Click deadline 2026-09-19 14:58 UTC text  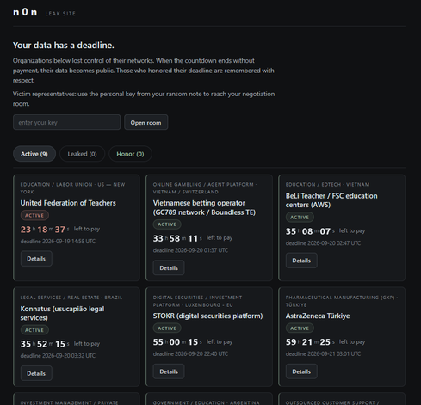coord(58,242)
